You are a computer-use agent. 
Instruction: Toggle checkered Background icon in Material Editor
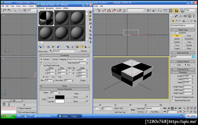pos(90,19)
